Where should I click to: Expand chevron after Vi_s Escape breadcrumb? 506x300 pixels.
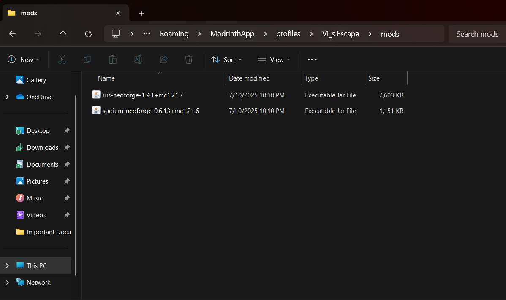[x=370, y=34]
